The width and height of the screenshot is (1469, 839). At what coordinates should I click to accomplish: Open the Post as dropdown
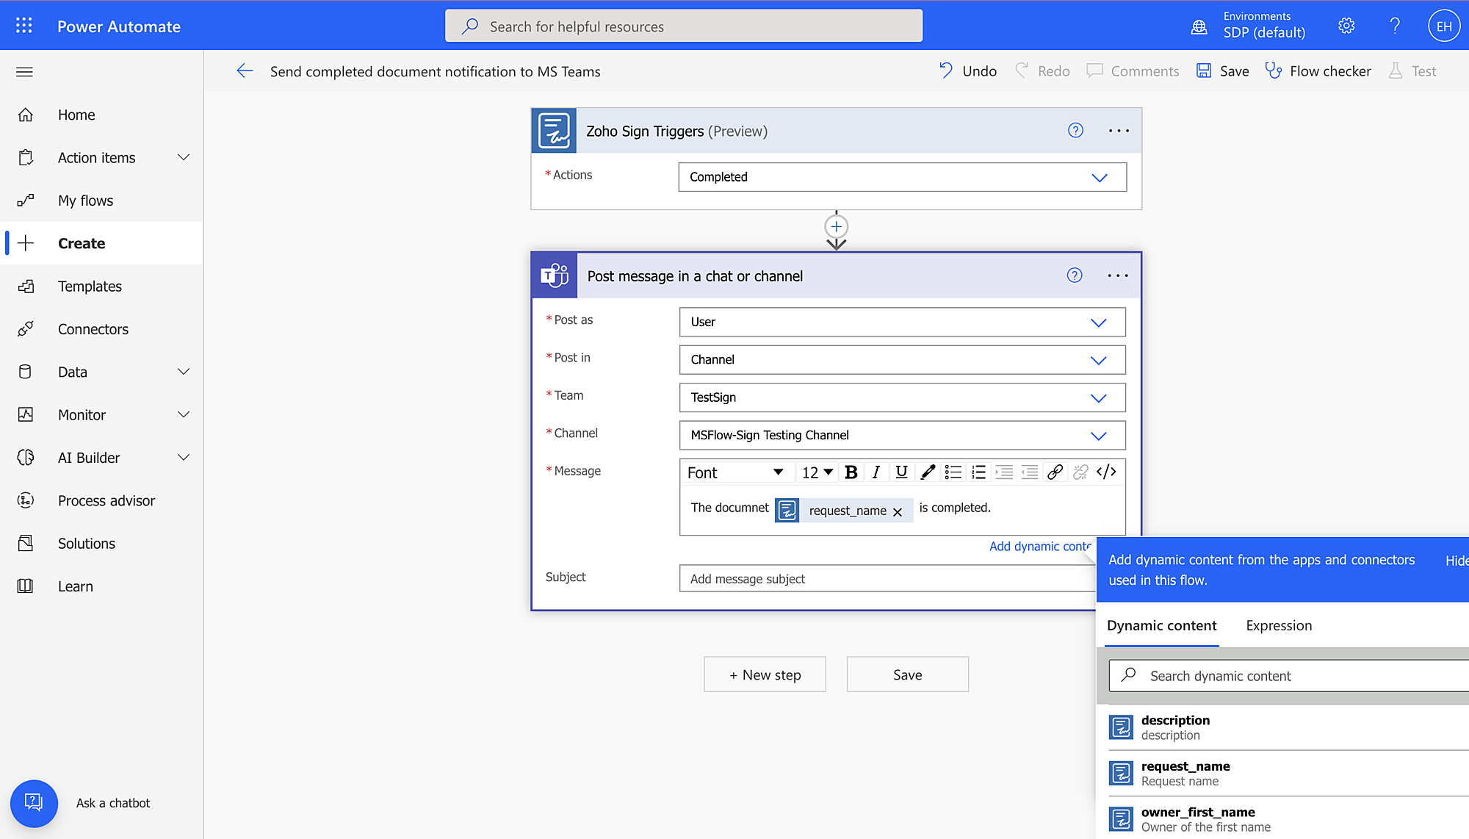click(902, 322)
